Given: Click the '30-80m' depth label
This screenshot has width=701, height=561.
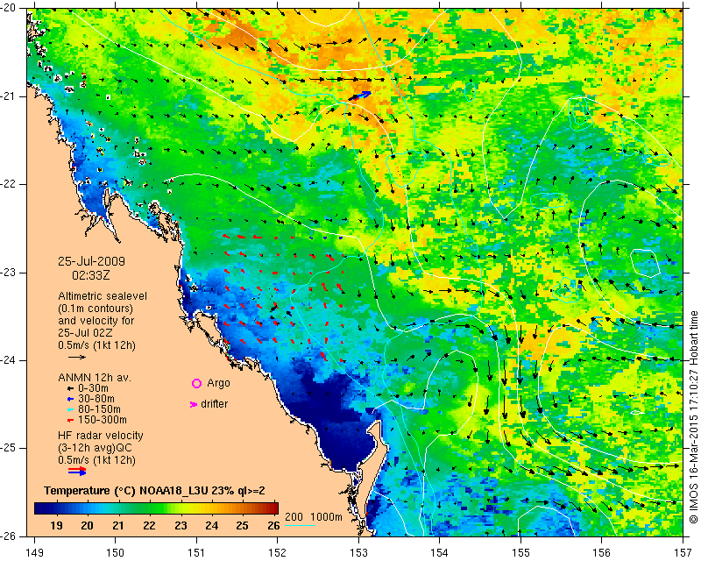Looking at the screenshot, I should click(x=96, y=399).
